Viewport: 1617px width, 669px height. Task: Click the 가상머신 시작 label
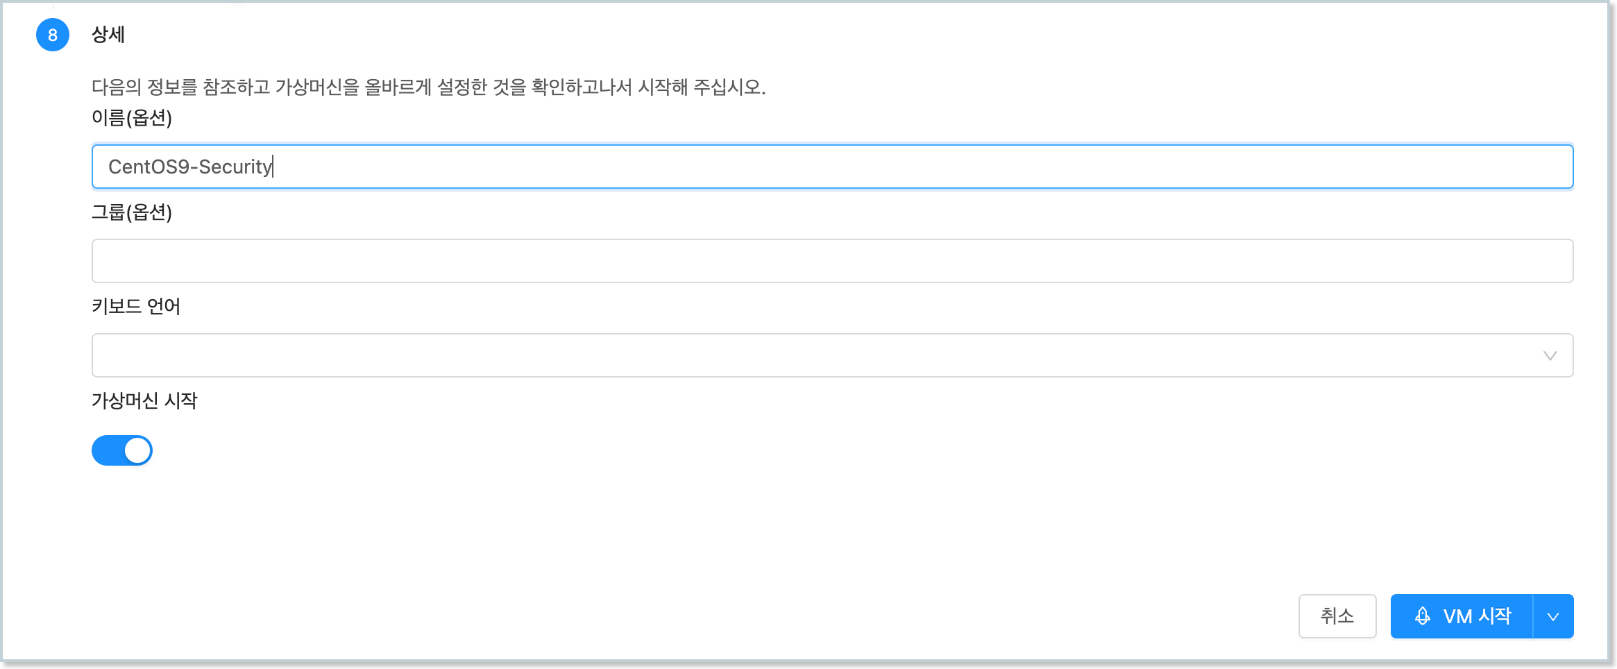click(144, 401)
